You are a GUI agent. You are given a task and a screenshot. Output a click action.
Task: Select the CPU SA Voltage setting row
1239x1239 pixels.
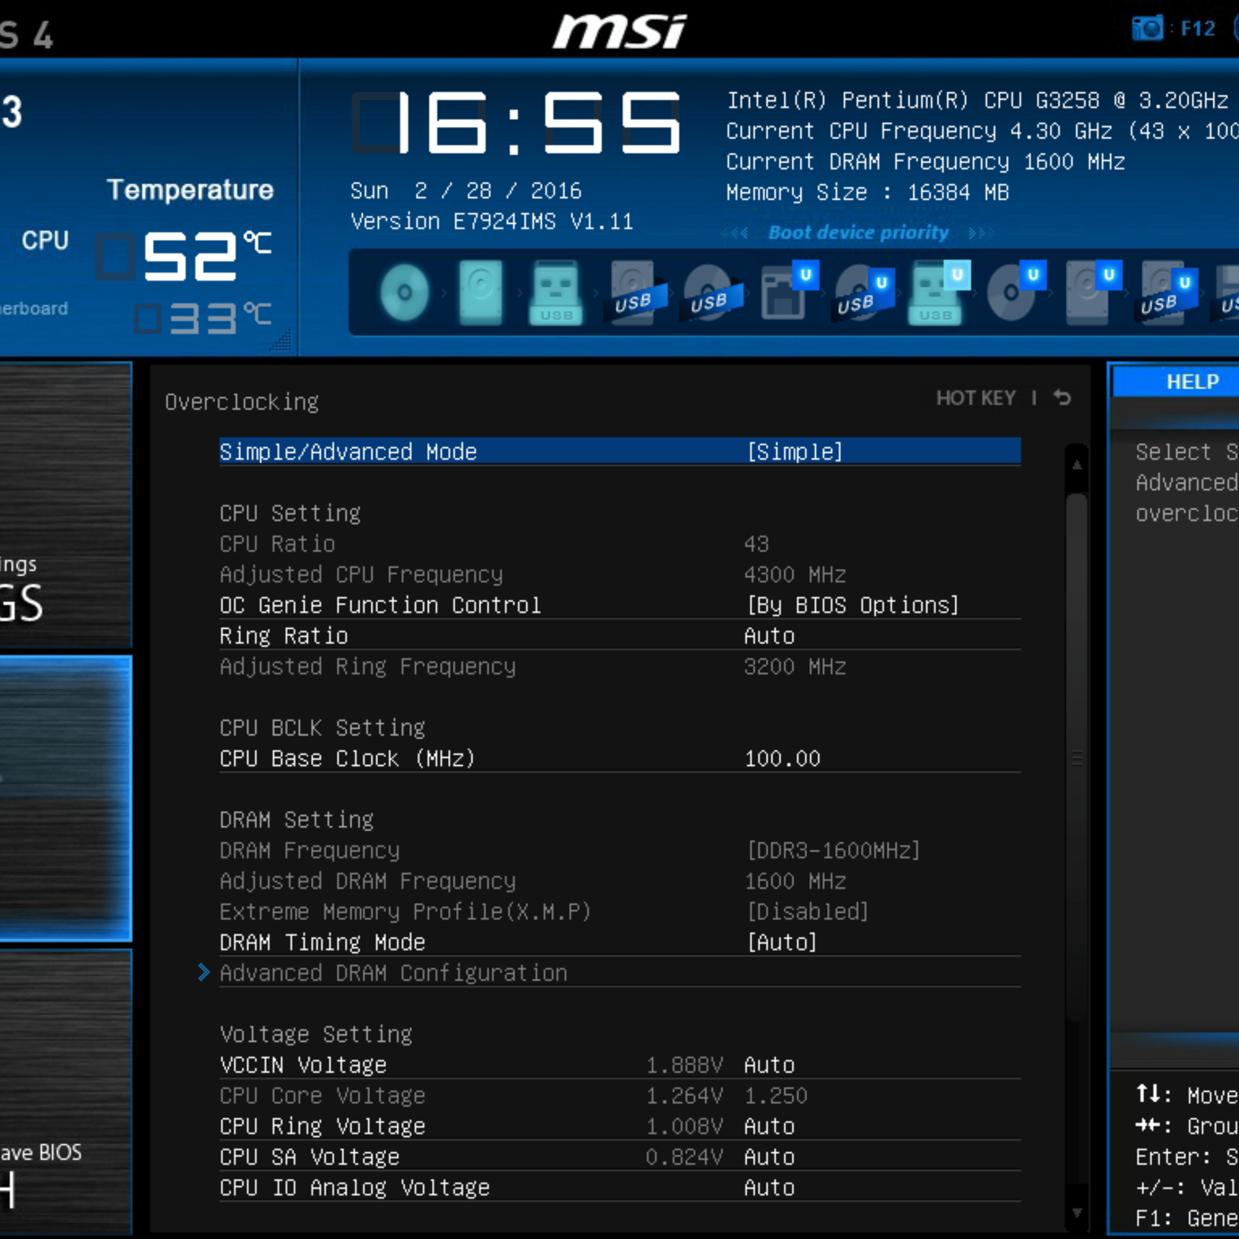619,1157
